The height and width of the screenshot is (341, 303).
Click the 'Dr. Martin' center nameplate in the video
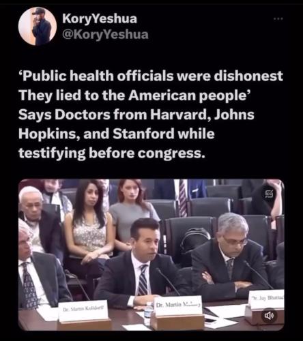click(178, 305)
